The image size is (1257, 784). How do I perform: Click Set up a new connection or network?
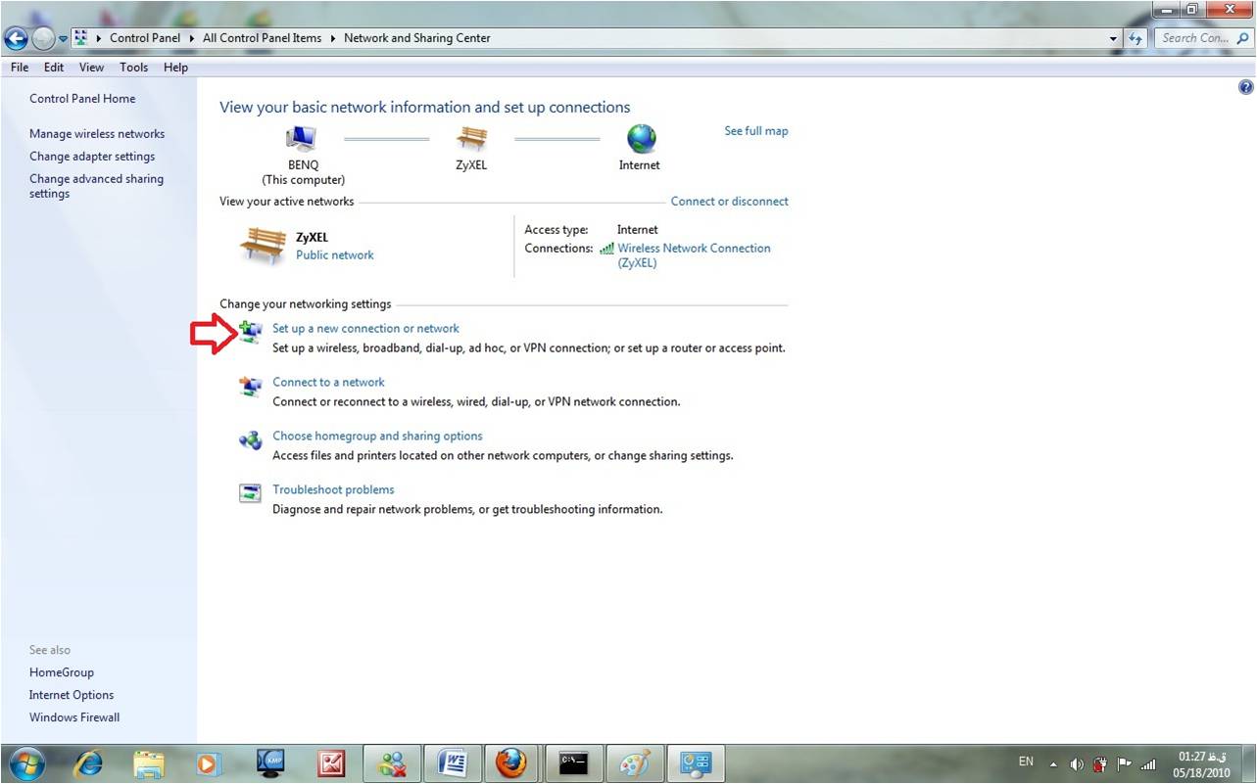point(365,329)
